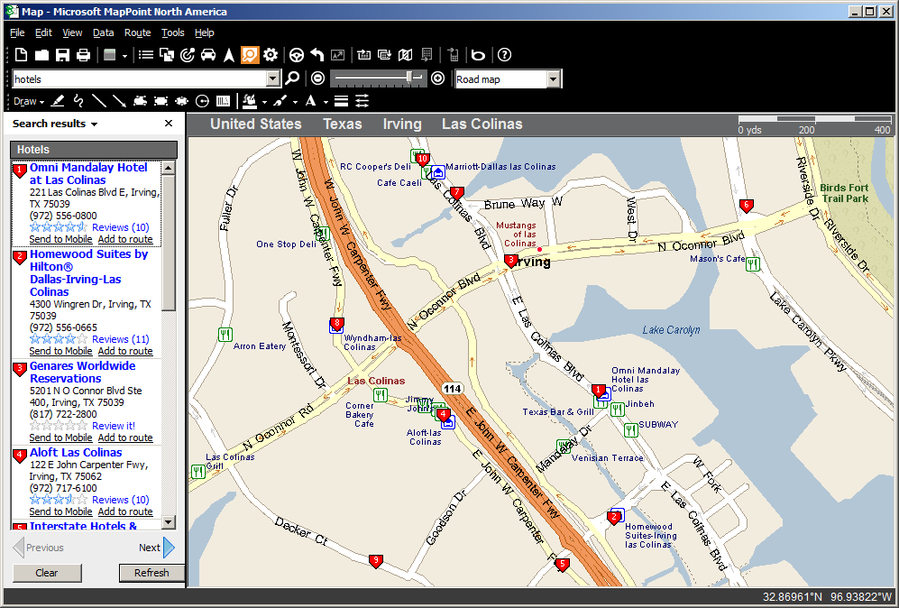Close the Search results pane
899x608 pixels.
169,124
